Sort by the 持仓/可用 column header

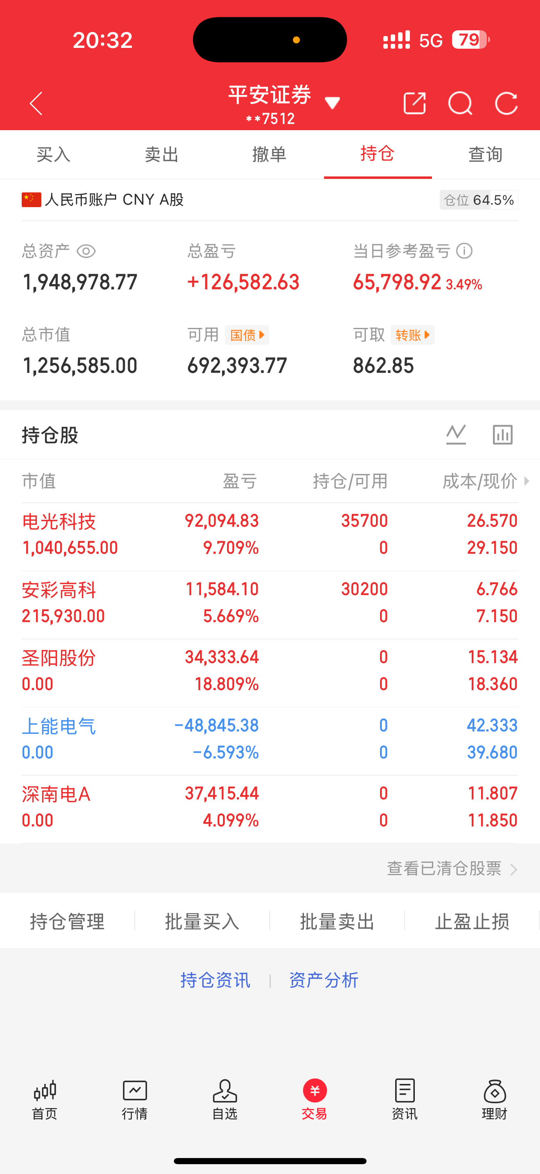(x=350, y=481)
